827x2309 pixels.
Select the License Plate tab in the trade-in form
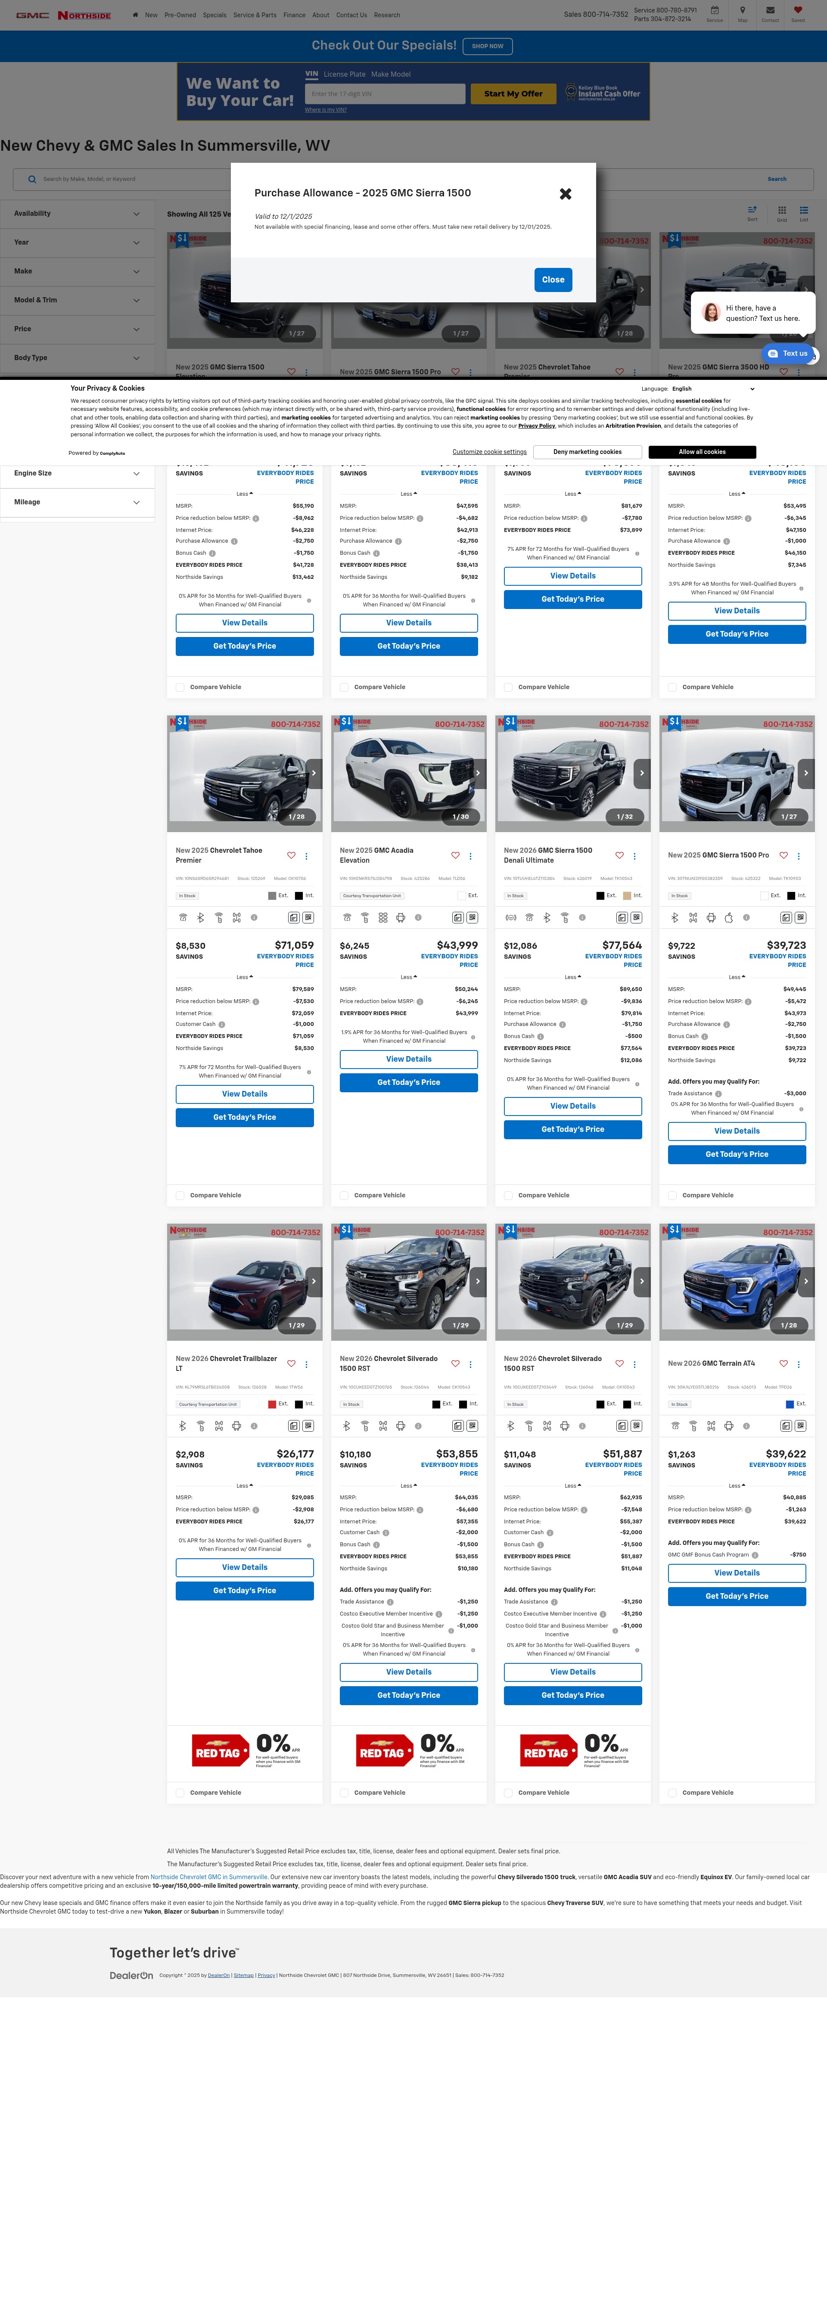pos(344,75)
